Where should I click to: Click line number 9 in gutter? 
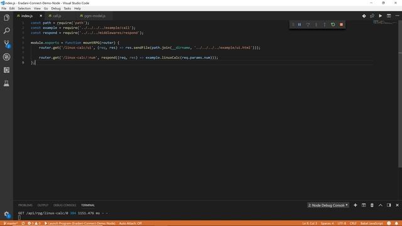click(23, 63)
